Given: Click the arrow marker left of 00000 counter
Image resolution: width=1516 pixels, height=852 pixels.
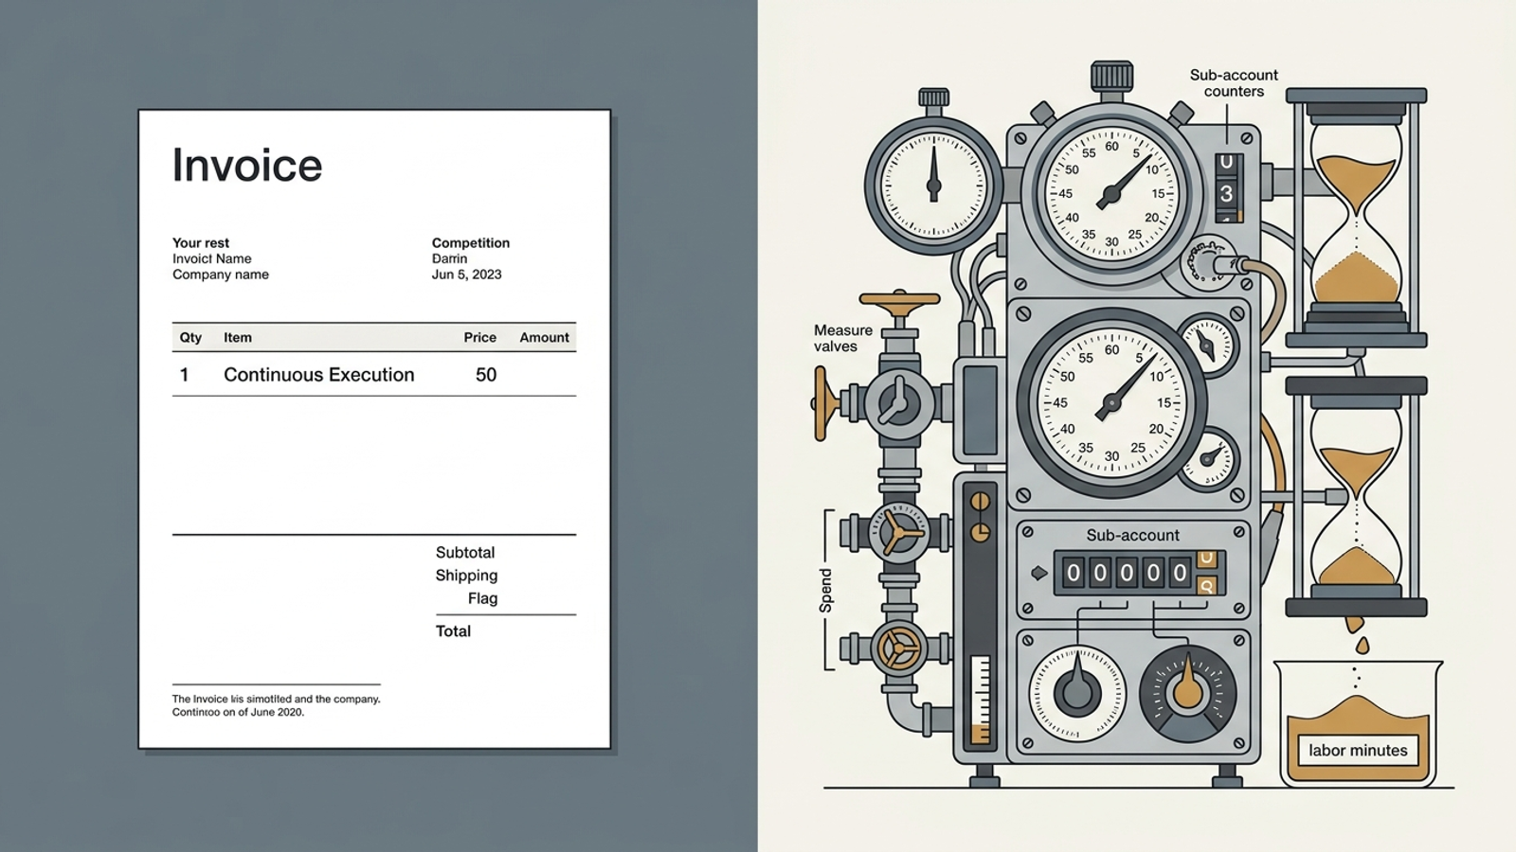Looking at the screenshot, I should [1039, 573].
